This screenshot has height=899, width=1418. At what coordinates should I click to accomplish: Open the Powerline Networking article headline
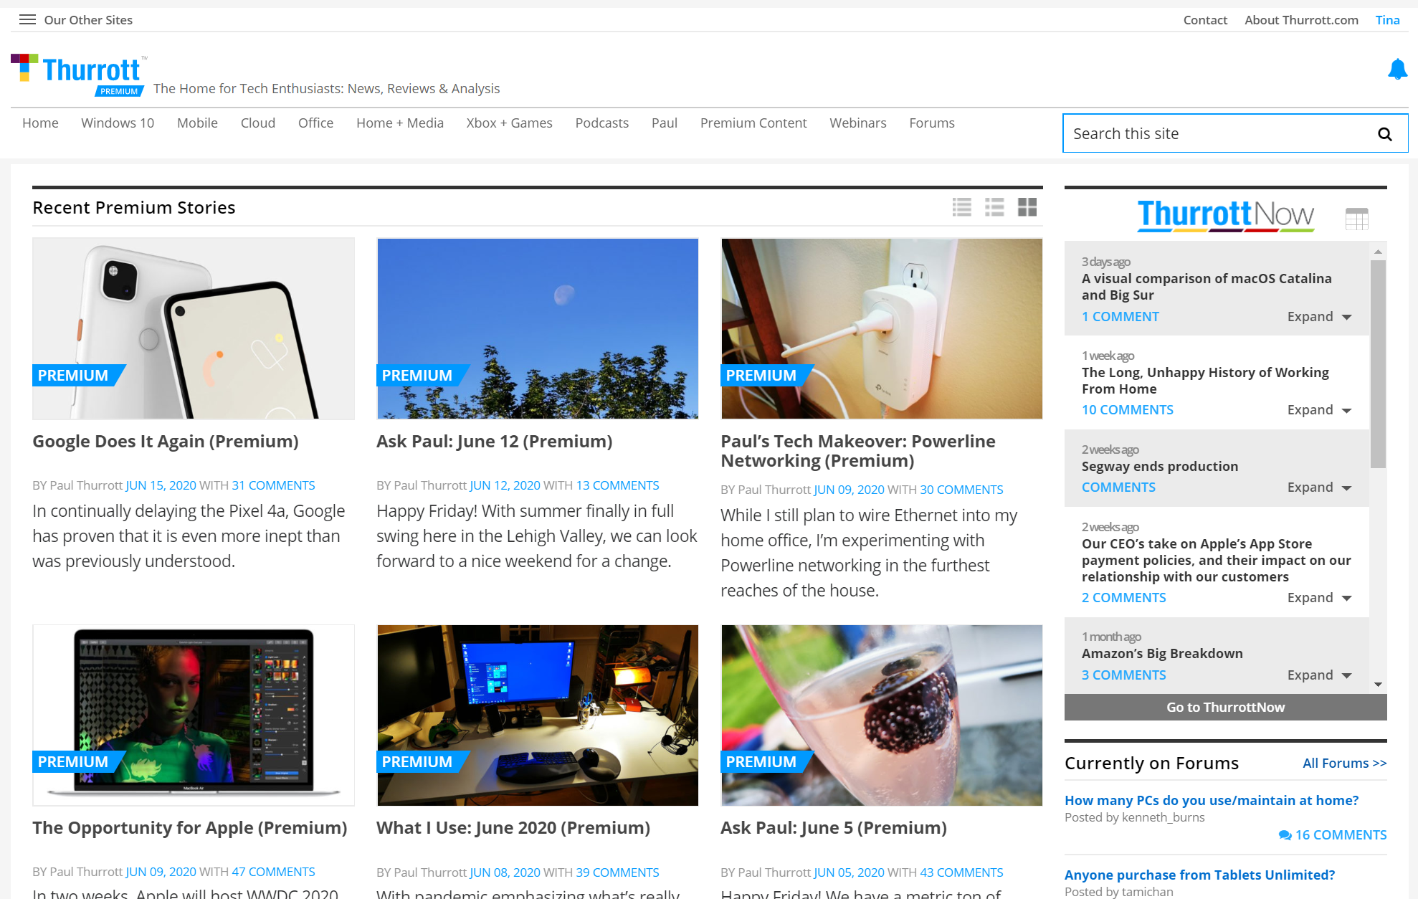pos(858,451)
